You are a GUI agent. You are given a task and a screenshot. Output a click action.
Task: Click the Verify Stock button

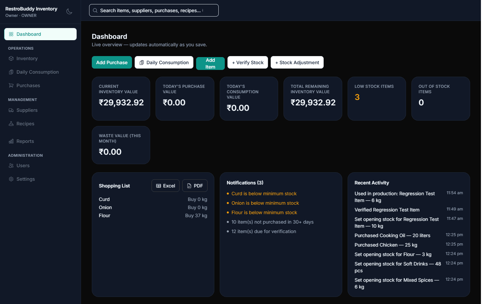tap(248, 62)
